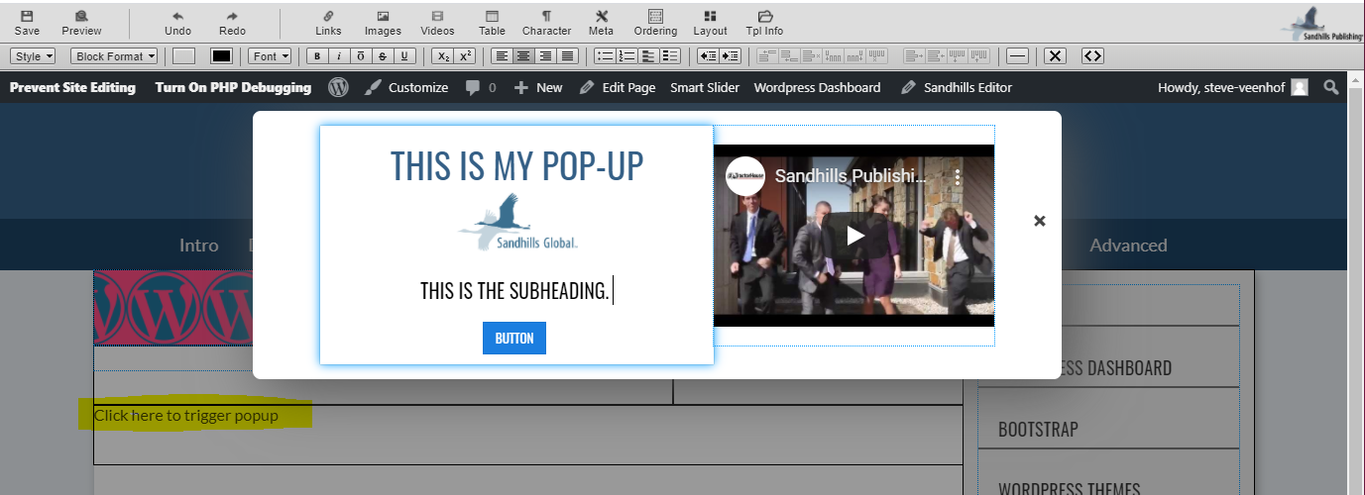This screenshot has width=1365, height=495.
Task: Open the Table tool
Action: [x=492, y=23]
